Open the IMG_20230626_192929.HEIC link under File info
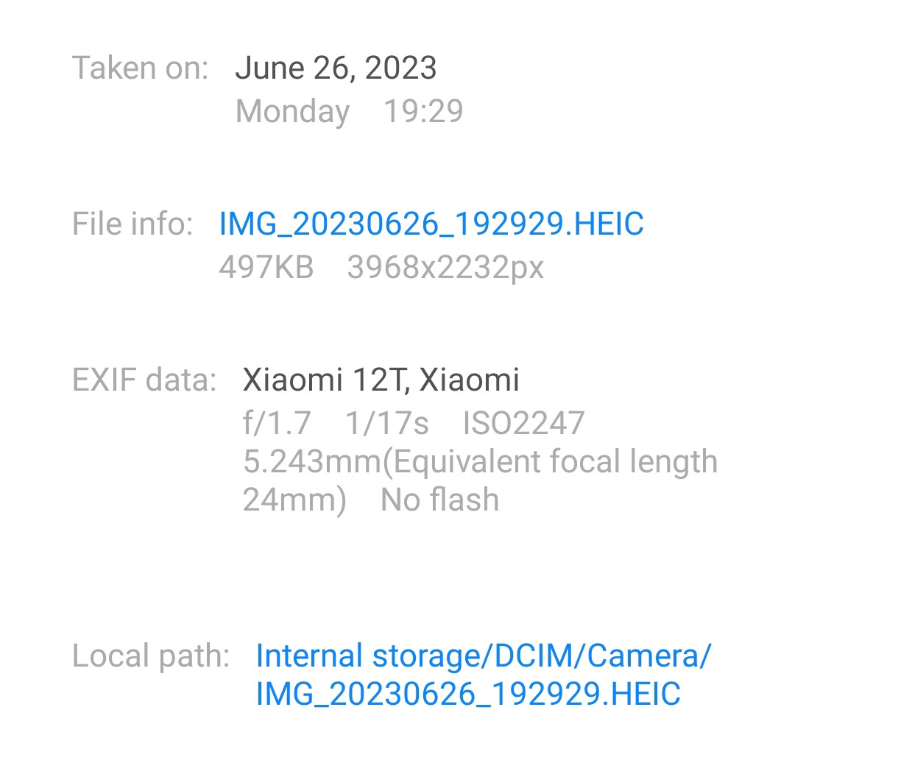The image size is (898, 760). coord(431,224)
